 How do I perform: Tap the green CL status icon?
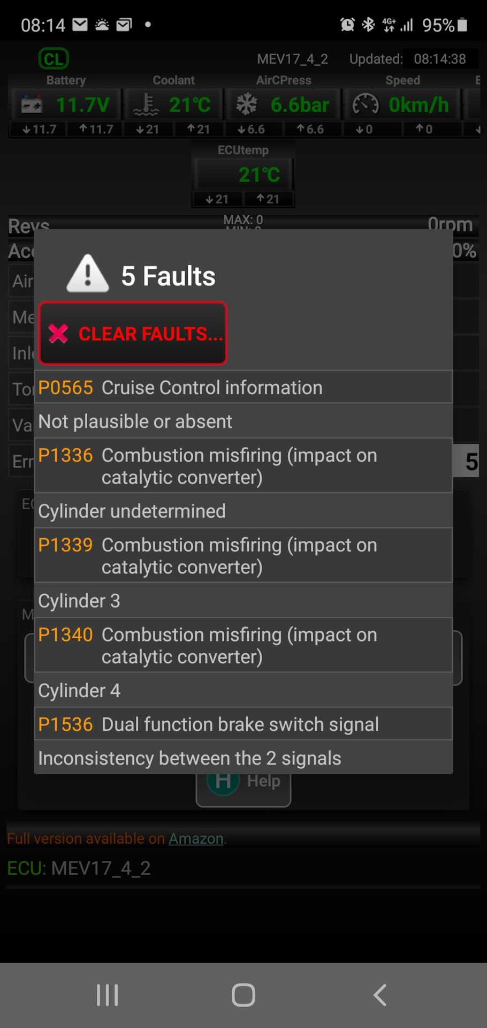(54, 59)
